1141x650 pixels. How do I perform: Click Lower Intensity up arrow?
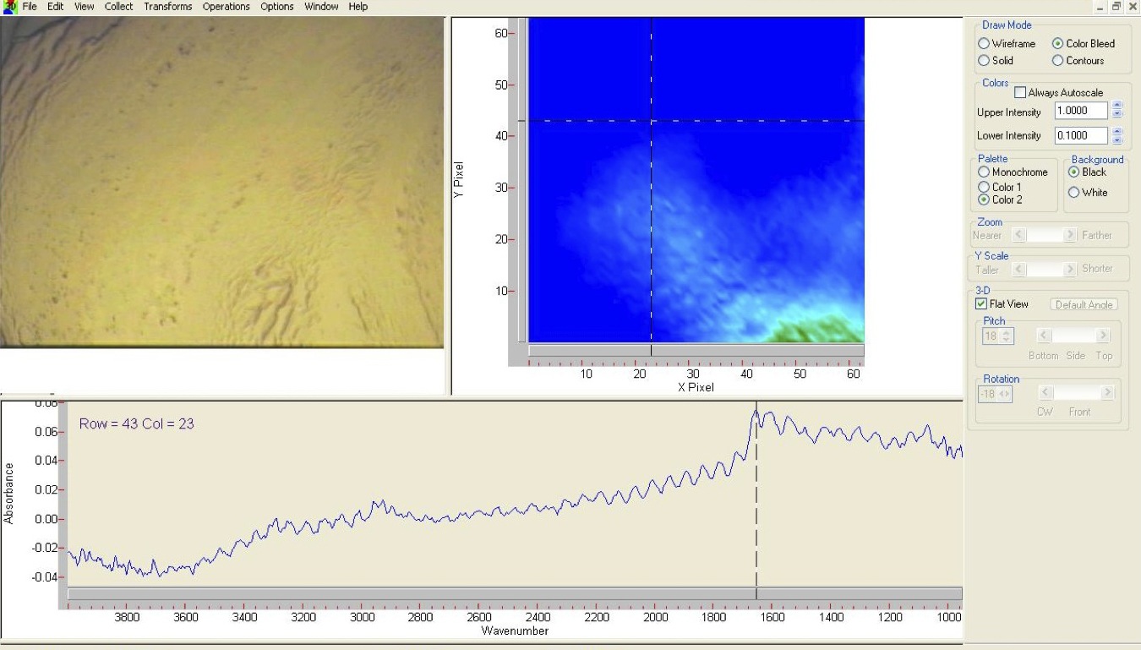(1117, 131)
